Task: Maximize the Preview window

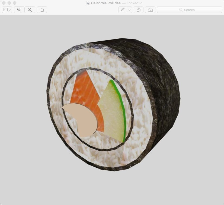Action: tap(15, 3)
